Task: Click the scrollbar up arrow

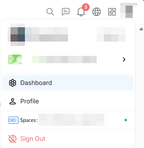Action: (141, 29)
